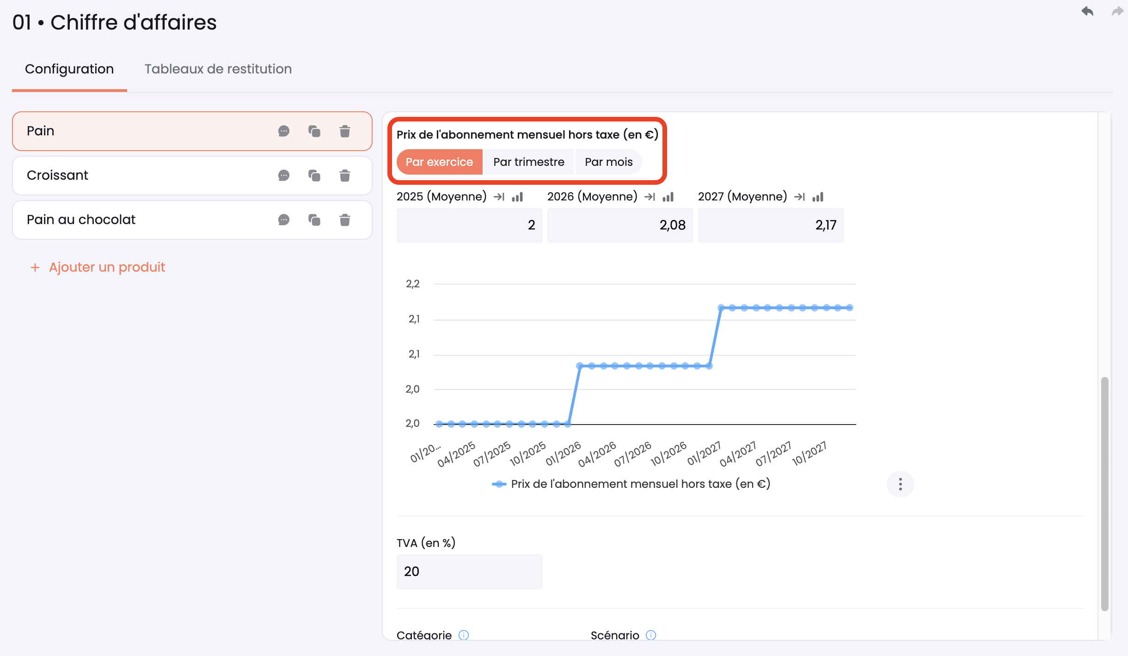Screen dimensions: 1128x656
Task: Click the 2027 (Moyenne) label
Action: click(x=742, y=197)
